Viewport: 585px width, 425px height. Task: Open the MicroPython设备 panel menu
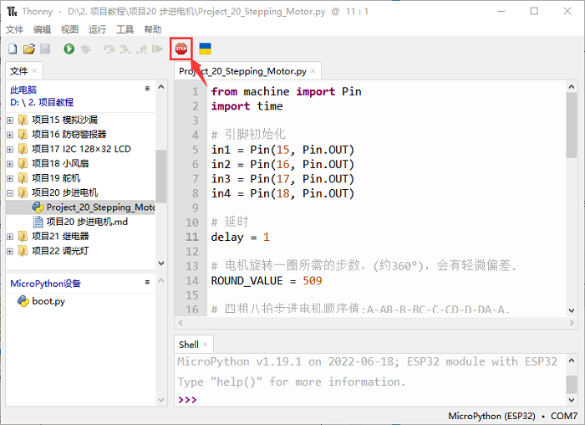[147, 282]
